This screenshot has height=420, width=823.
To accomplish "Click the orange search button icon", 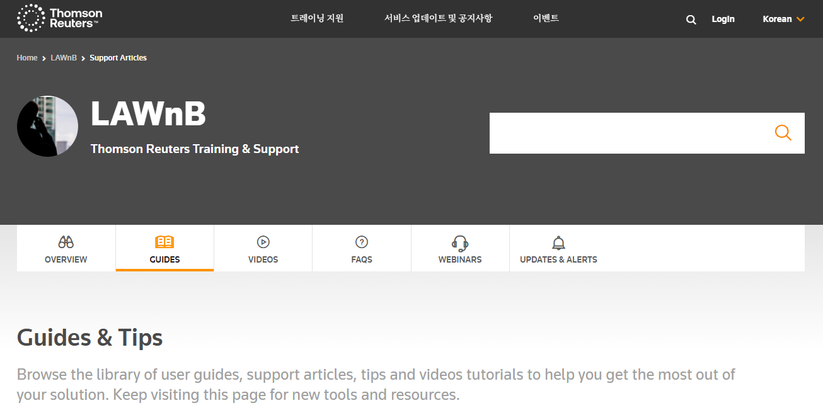I will tap(783, 133).
